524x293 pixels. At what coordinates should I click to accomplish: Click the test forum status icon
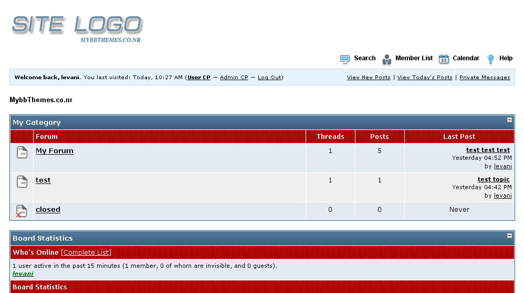[22, 181]
